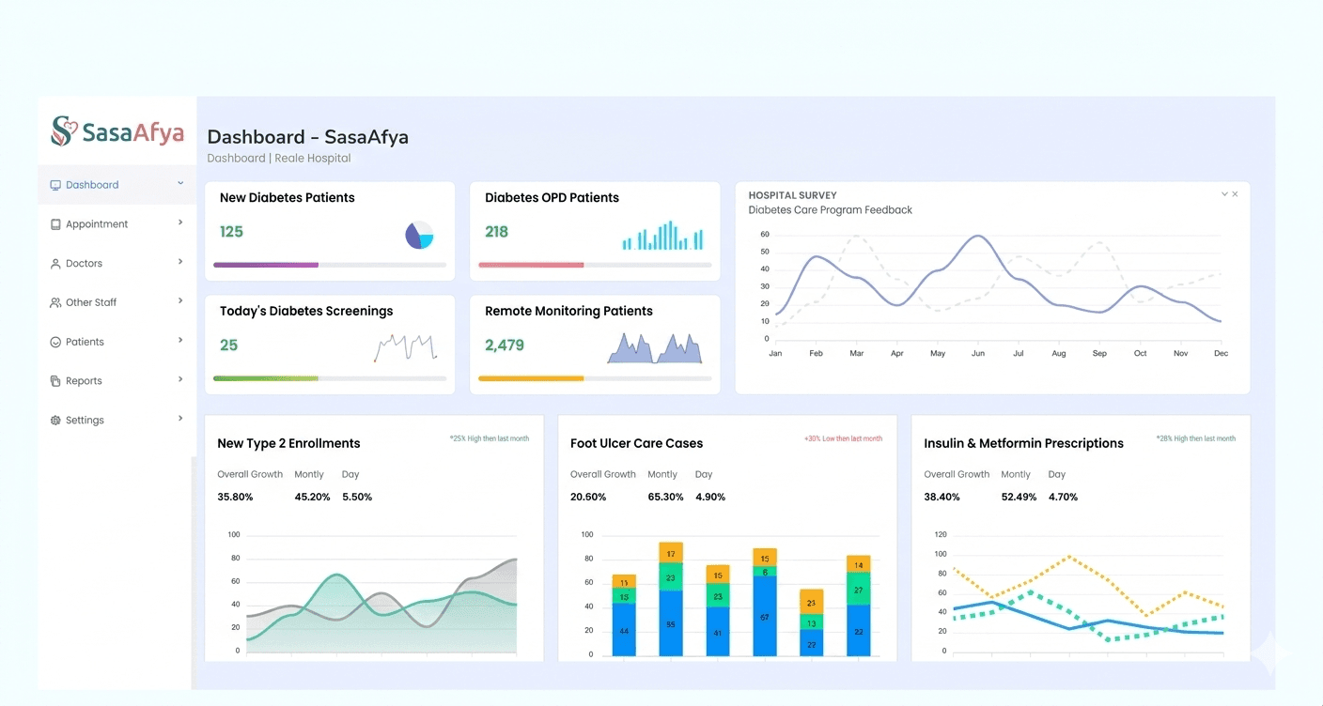Click the Remote Monitoring Patients count 2,479
The height and width of the screenshot is (706, 1323).
(505, 345)
